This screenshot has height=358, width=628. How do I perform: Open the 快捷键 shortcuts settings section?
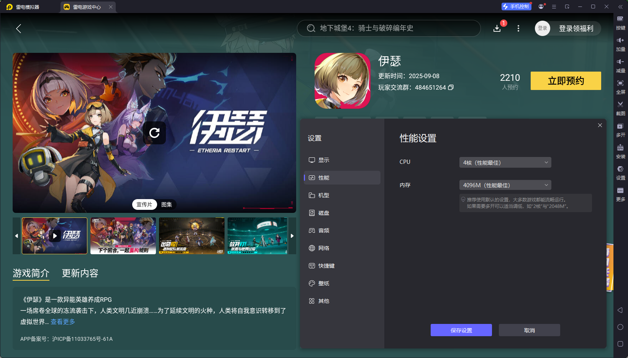point(342,266)
